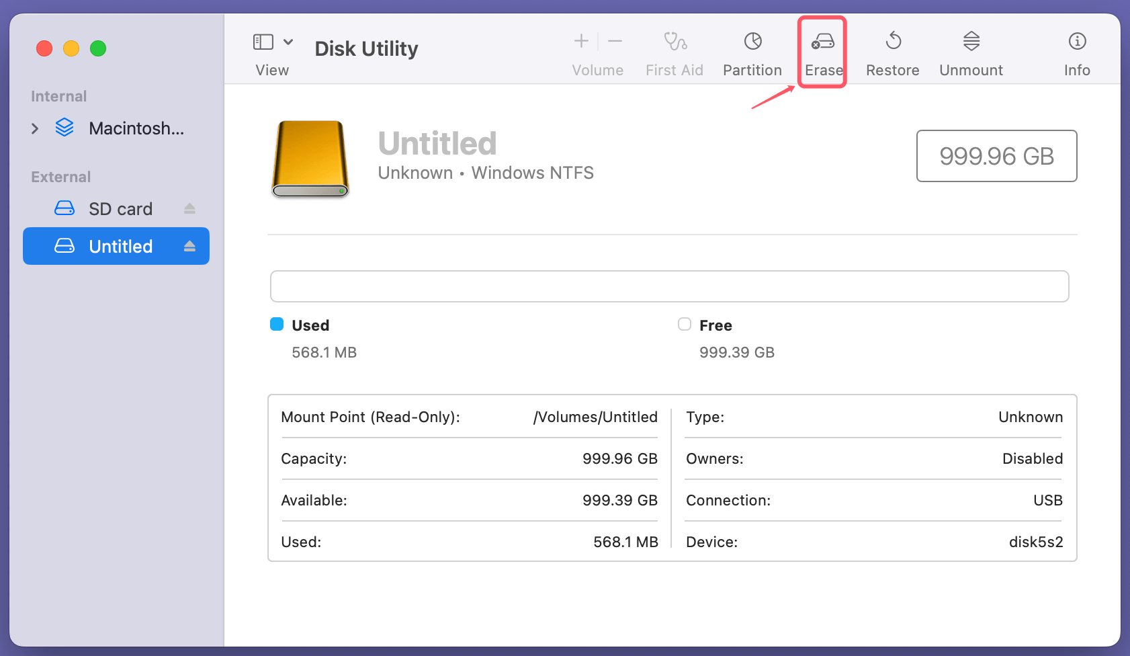The width and height of the screenshot is (1130, 656).
Task: Expand the Macintosh disk tree
Action: 35,128
